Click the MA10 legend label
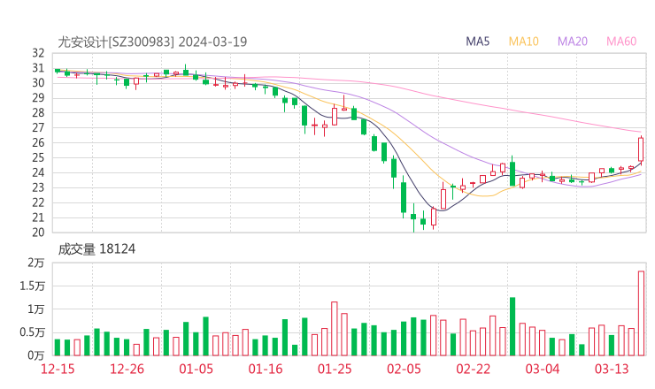 click(523, 42)
